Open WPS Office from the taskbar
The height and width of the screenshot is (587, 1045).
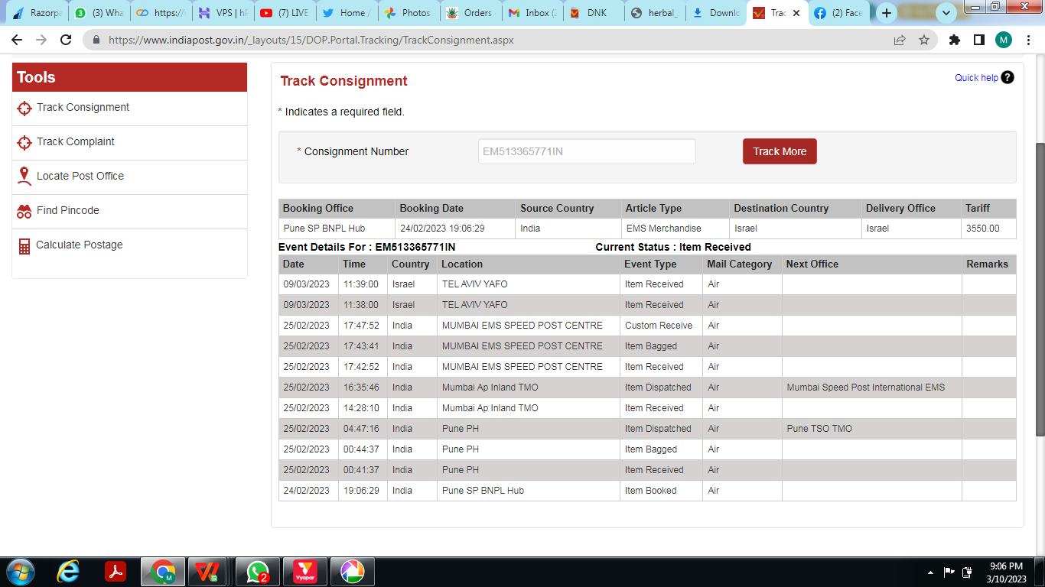tap(207, 571)
